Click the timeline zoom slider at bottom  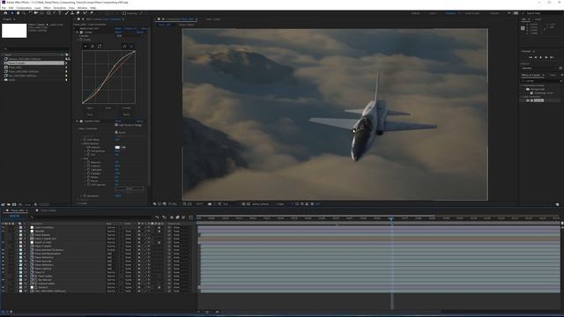point(208,312)
